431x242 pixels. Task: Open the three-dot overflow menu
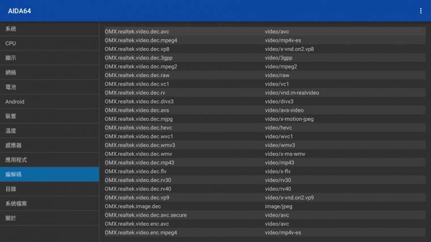(421, 11)
